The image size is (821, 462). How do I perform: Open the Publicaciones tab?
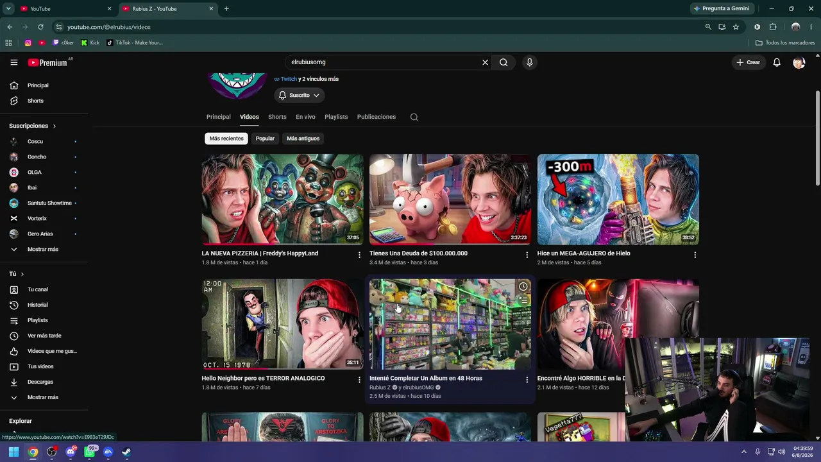(377, 117)
